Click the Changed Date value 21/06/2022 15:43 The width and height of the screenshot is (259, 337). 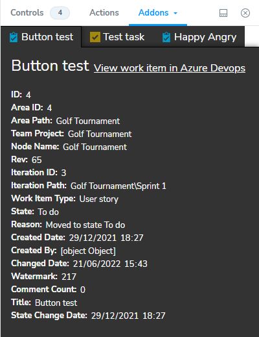tap(110, 264)
